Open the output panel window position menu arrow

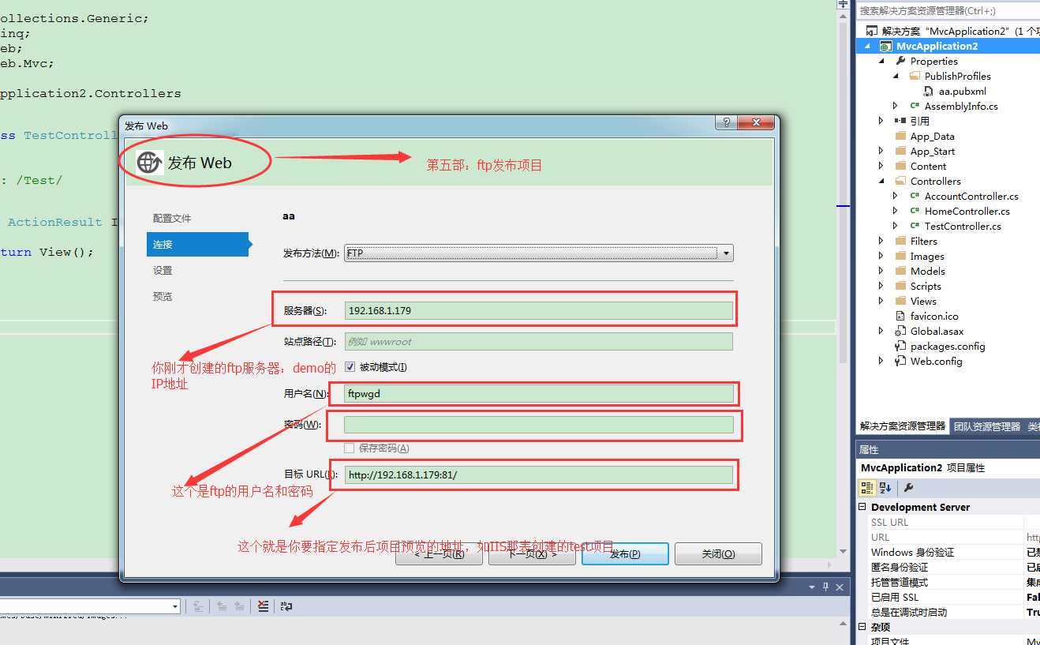pyautogui.click(x=811, y=587)
